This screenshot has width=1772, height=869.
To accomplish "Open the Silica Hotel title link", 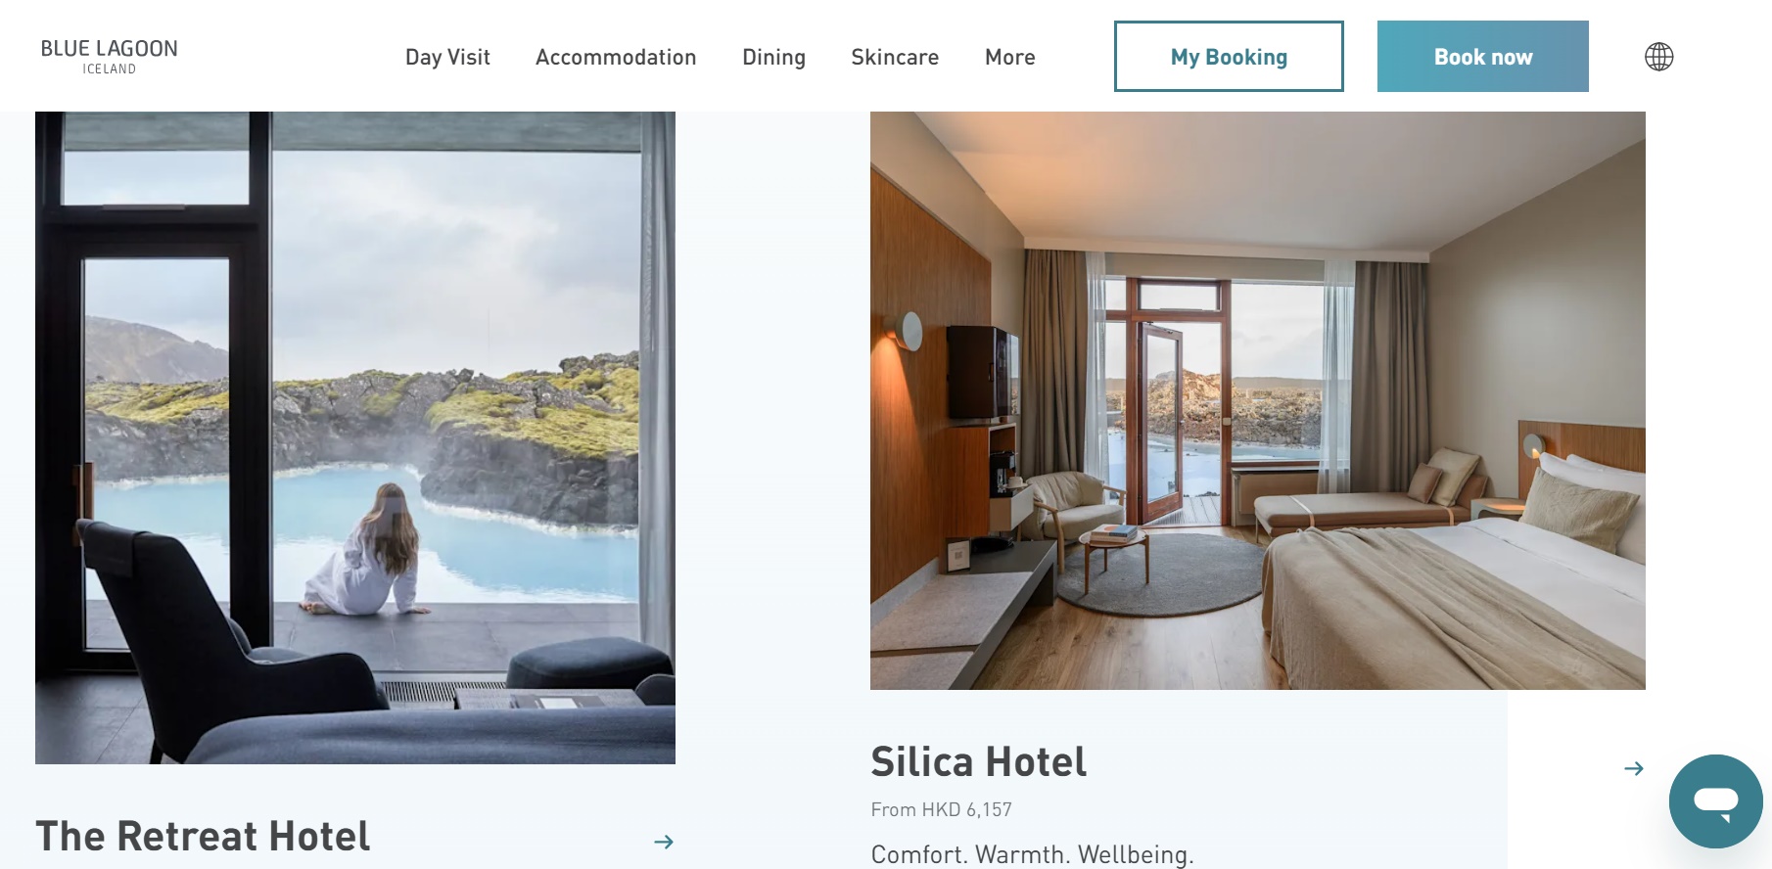I will pyautogui.click(x=979, y=761).
